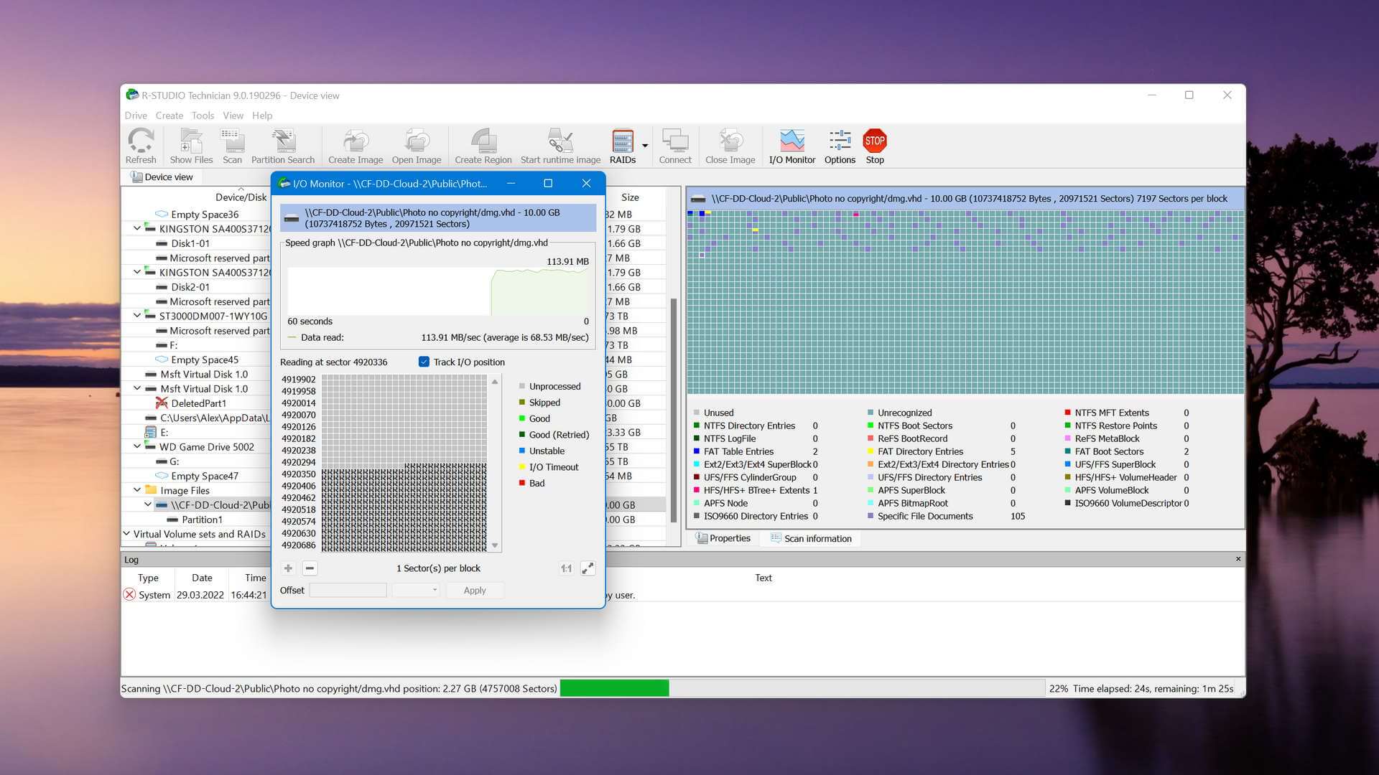Select Partition1 in the device tree
Screen dimensions: 1379x775
pyautogui.click(x=202, y=520)
